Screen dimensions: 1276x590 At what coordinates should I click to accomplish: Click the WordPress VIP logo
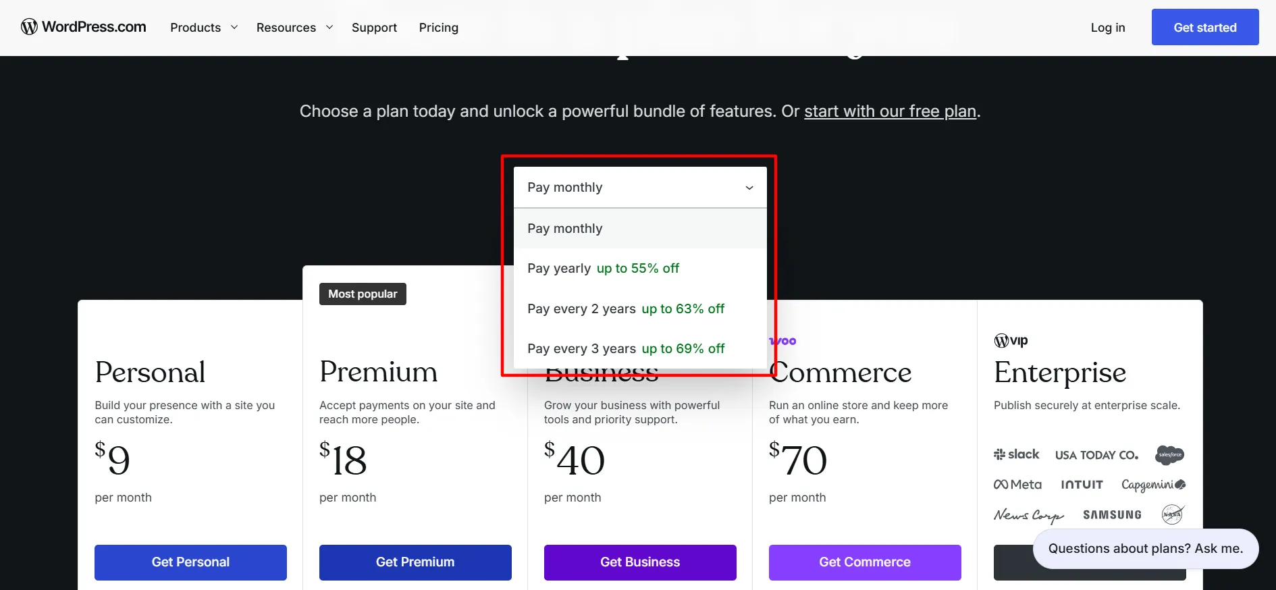1011,341
